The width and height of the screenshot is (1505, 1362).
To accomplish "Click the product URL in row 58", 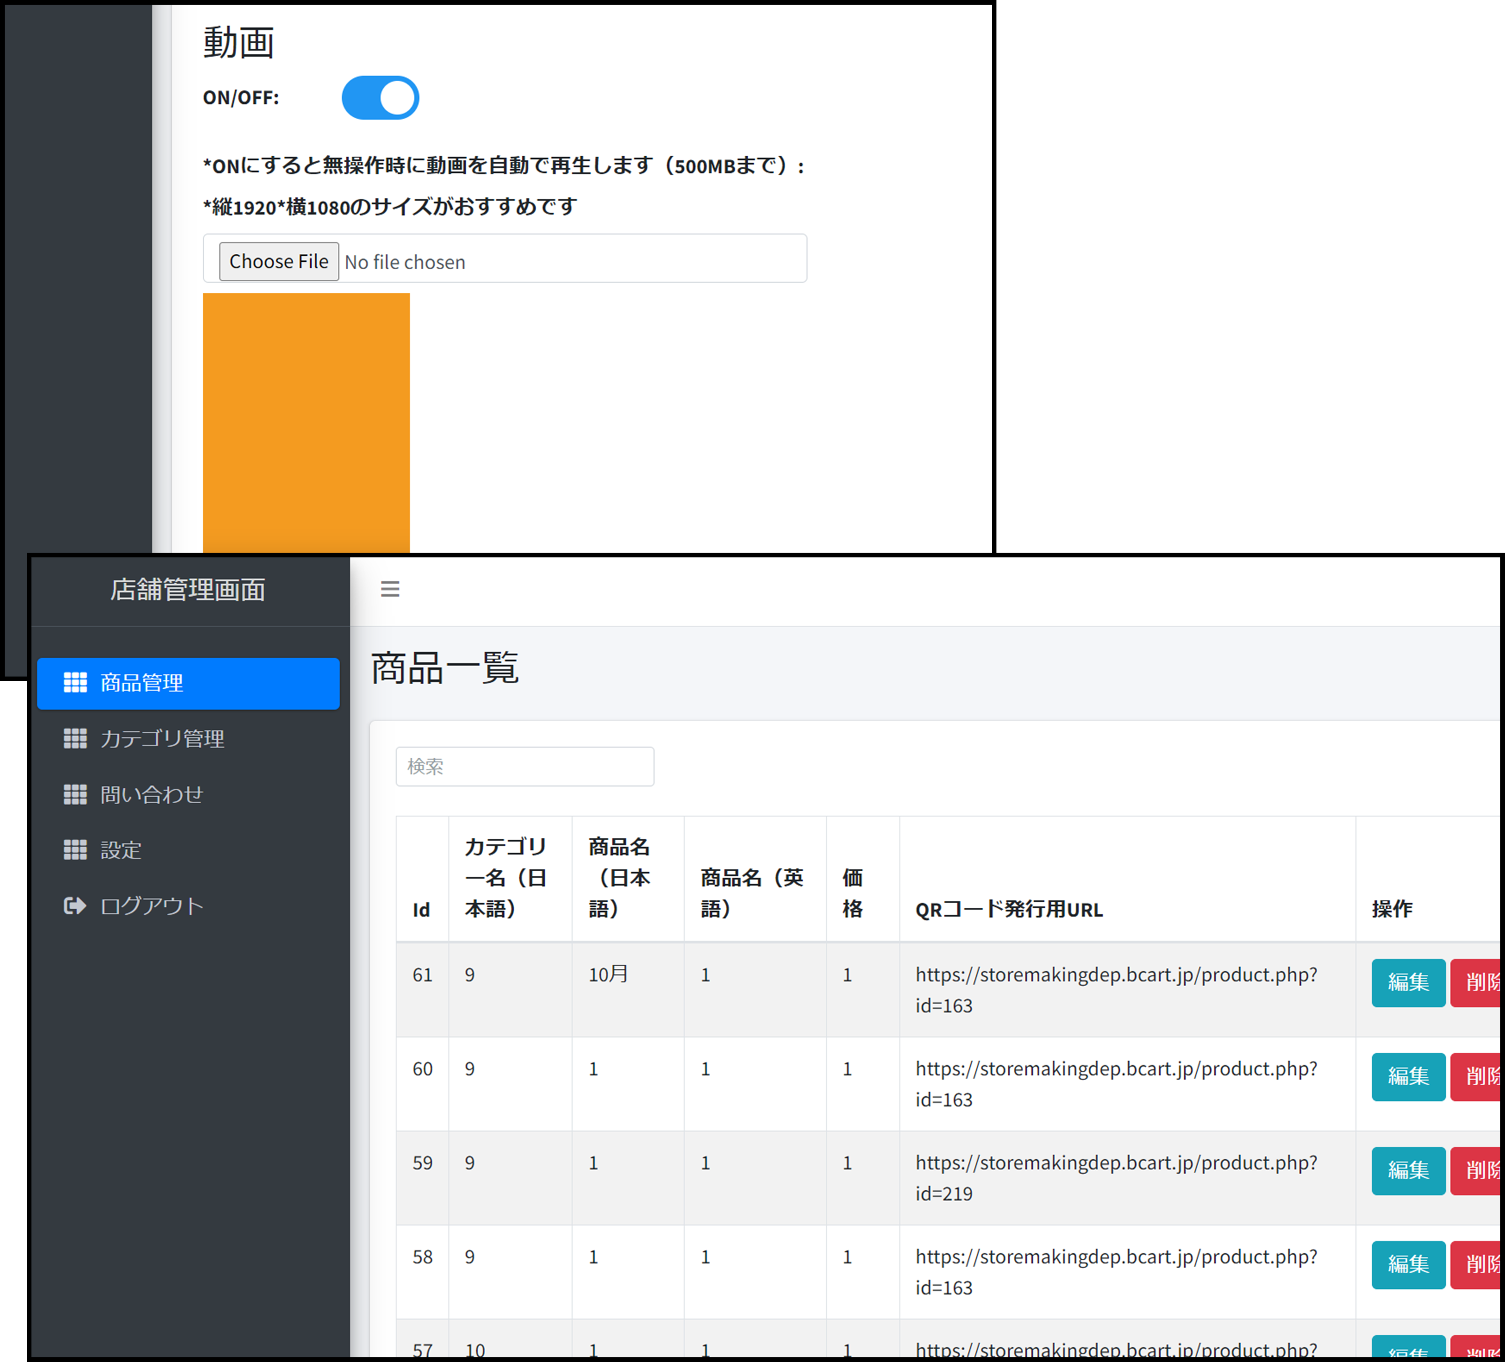I will point(1116,1272).
